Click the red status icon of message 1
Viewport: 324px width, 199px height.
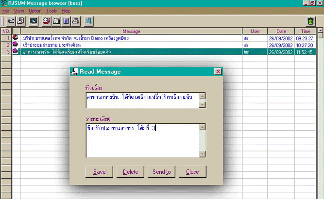pyautogui.click(x=15, y=38)
